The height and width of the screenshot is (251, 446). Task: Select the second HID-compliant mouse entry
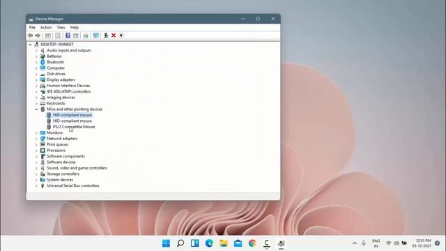click(72, 121)
